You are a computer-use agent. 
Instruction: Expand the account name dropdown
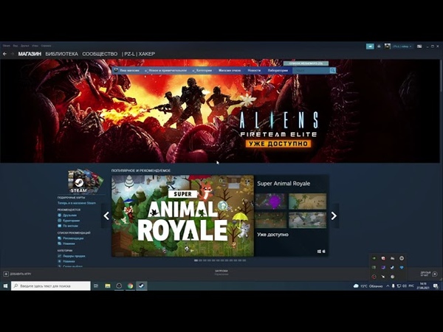point(402,46)
